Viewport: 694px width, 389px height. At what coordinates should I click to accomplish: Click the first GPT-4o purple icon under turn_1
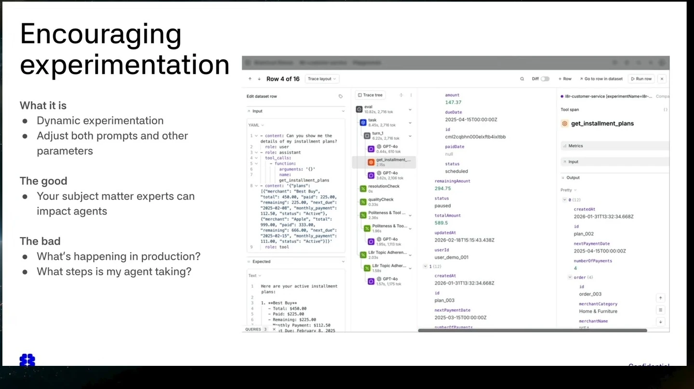[x=371, y=149]
